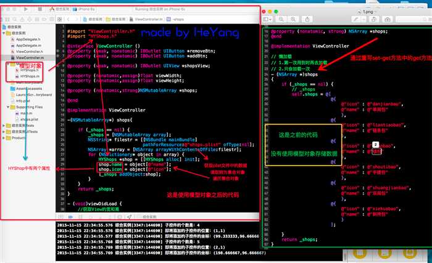Expand the Tests folder in navigator

click(x=4, y=126)
